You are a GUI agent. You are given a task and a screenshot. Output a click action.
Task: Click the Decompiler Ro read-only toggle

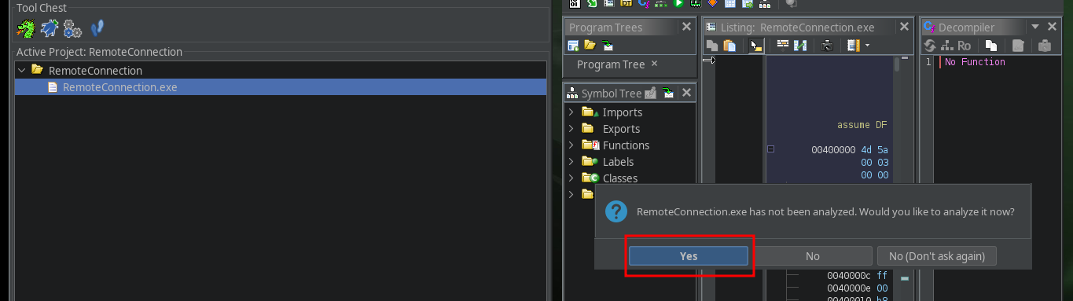pyautogui.click(x=965, y=46)
